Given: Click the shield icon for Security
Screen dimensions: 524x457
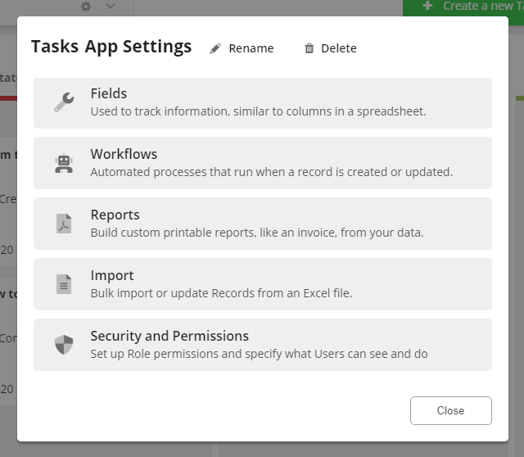Looking at the screenshot, I should pyautogui.click(x=64, y=345).
